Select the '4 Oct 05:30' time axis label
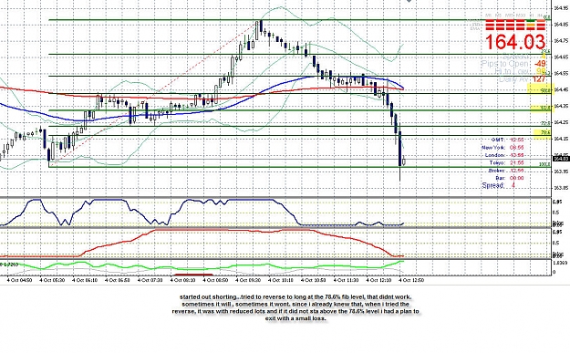 click(52, 280)
